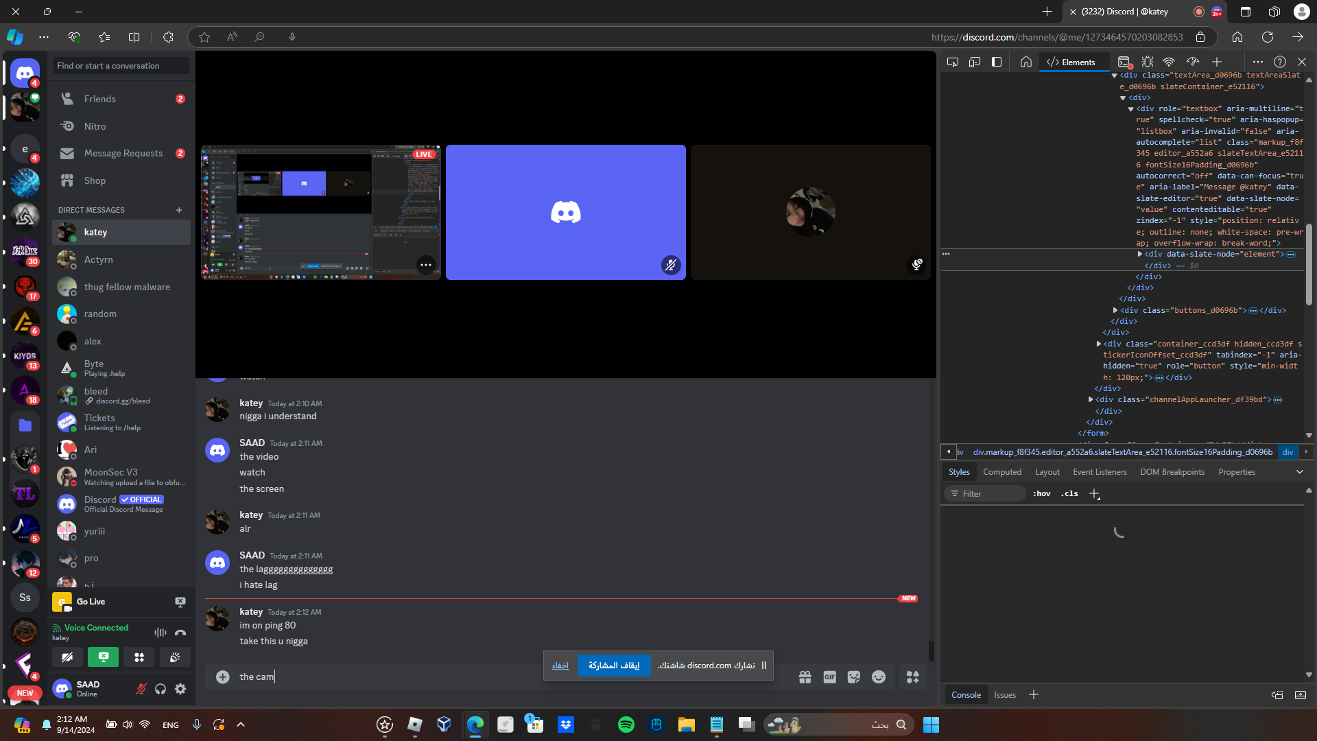1317x741 pixels.
Task: Open the sticker picker
Action: point(854,677)
